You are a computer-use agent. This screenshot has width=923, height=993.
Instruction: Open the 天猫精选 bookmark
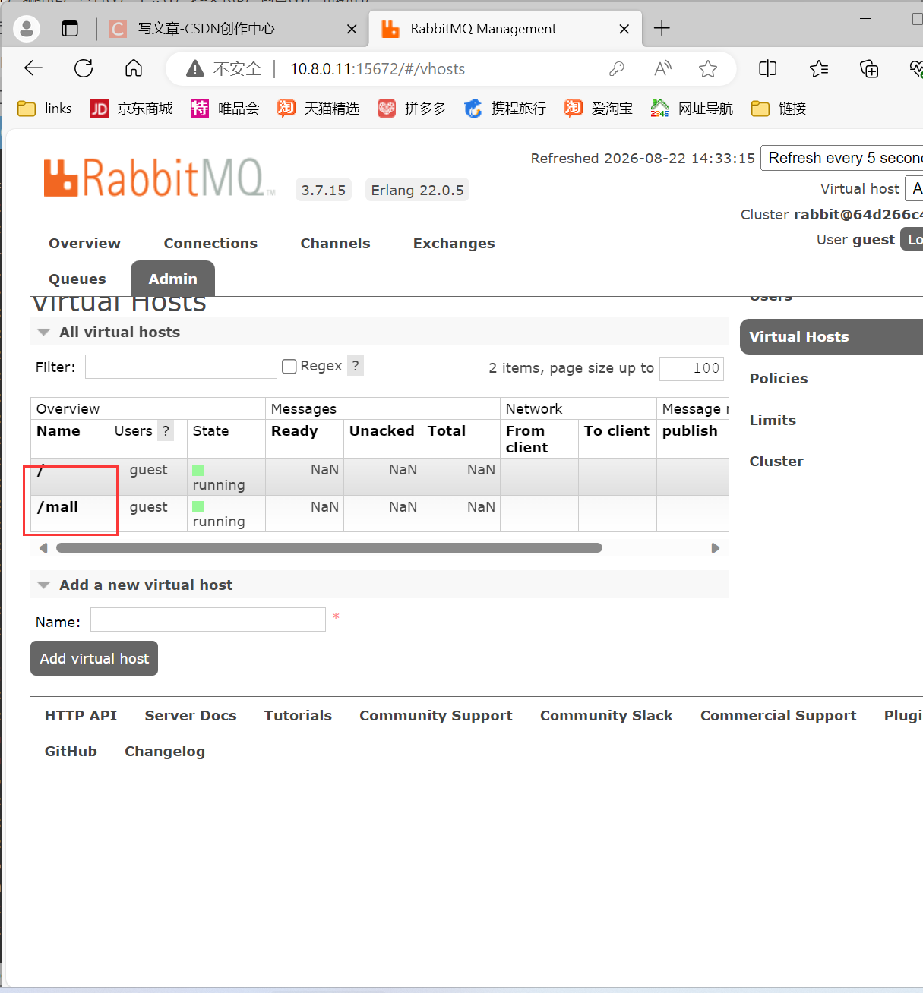coord(318,109)
